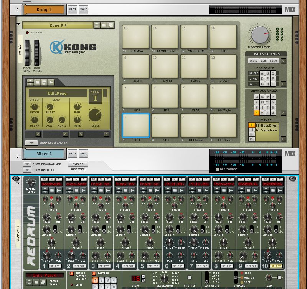Click the Redrum Resolution knob

(x=165, y=278)
